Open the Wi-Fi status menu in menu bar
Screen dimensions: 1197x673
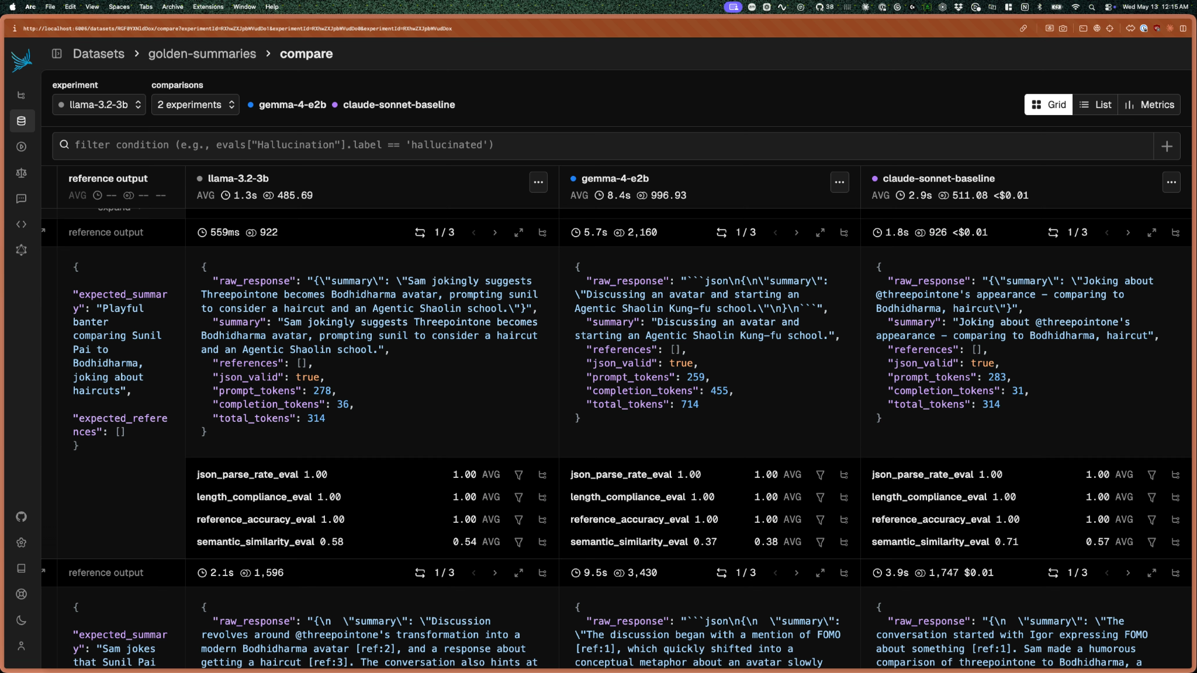click(x=1075, y=7)
